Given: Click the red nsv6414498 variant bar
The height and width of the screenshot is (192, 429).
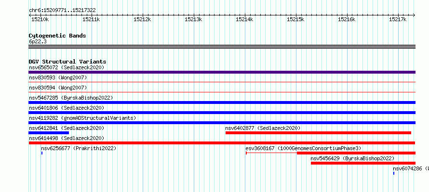Looking at the screenshot, I should 222,143.
